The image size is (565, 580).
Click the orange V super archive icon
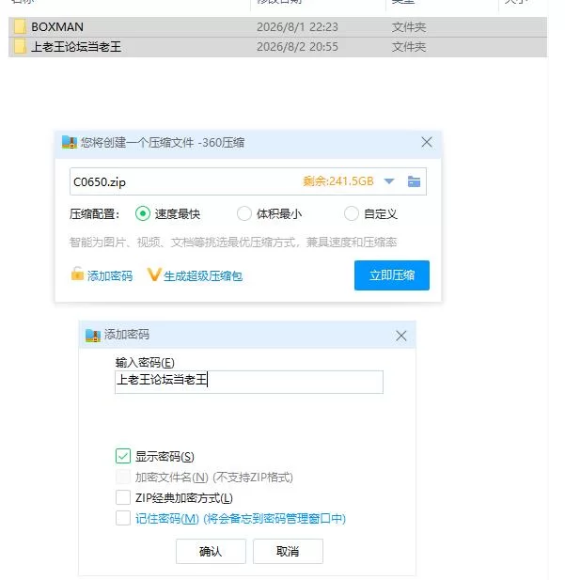point(153,274)
